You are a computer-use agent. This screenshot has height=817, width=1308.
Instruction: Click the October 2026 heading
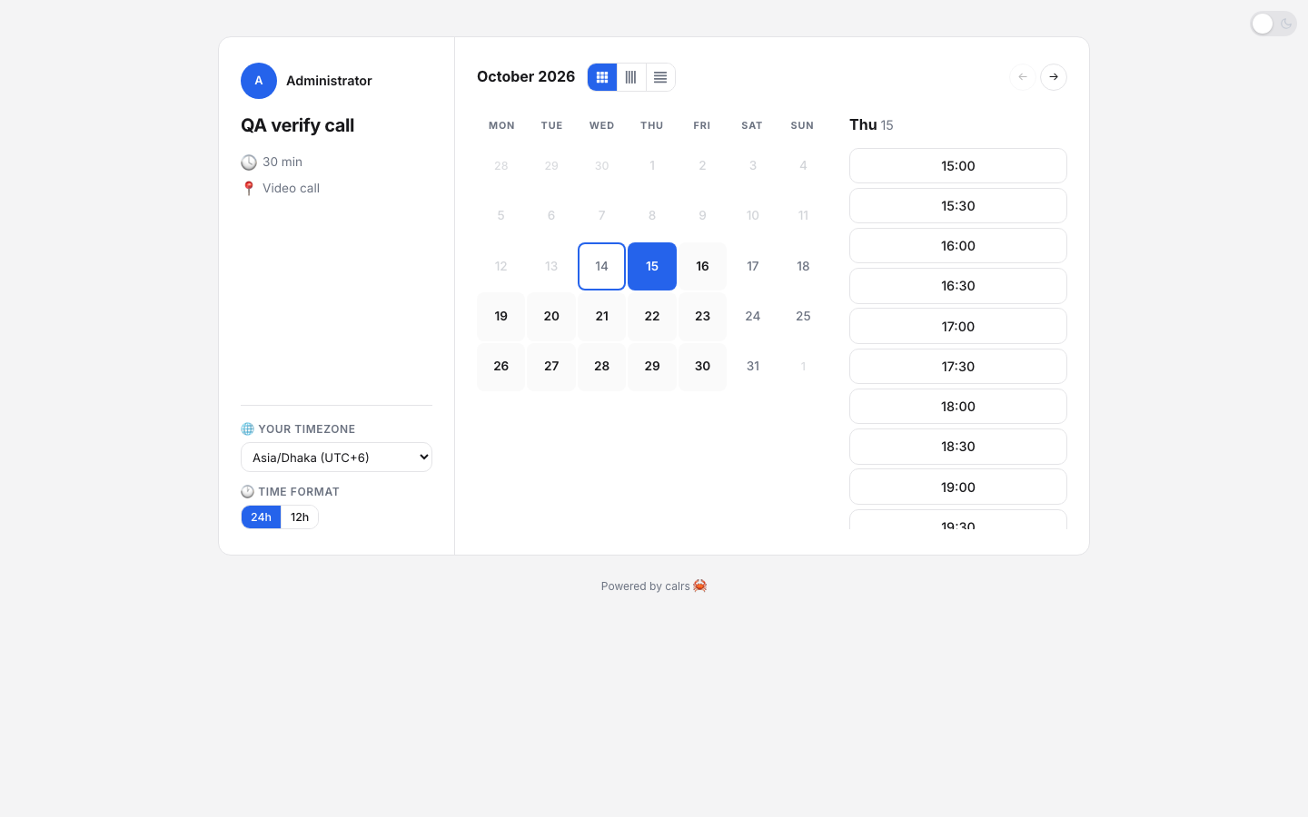526,77
